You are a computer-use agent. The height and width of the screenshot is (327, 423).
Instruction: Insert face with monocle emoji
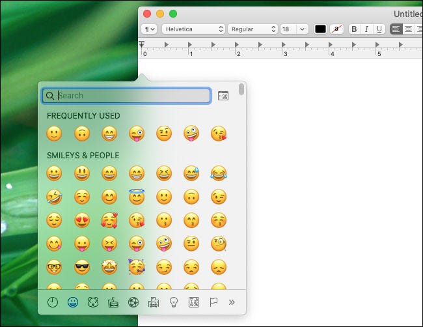[x=219, y=244]
